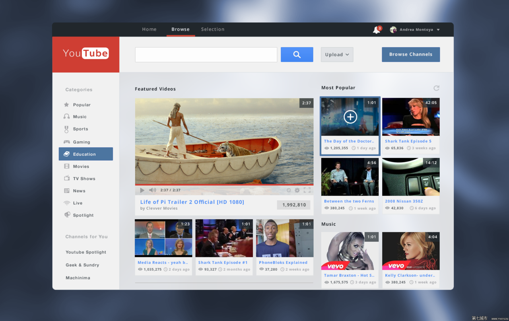Screen dimensions: 509x321
Task: Click the Movies film strip icon
Action: [66, 166]
